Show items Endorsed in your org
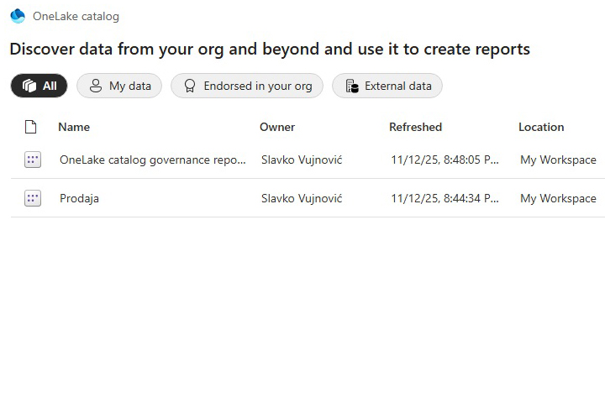Screen dimensions: 605x403 (247, 86)
